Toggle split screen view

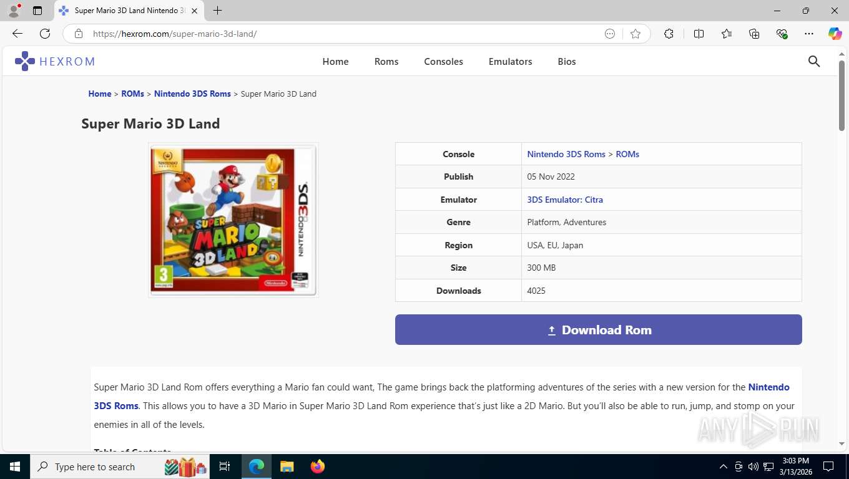pos(699,34)
